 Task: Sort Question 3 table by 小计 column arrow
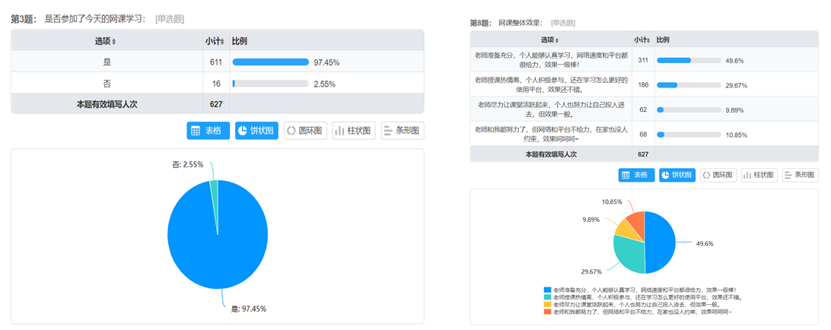click(x=222, y=41)
